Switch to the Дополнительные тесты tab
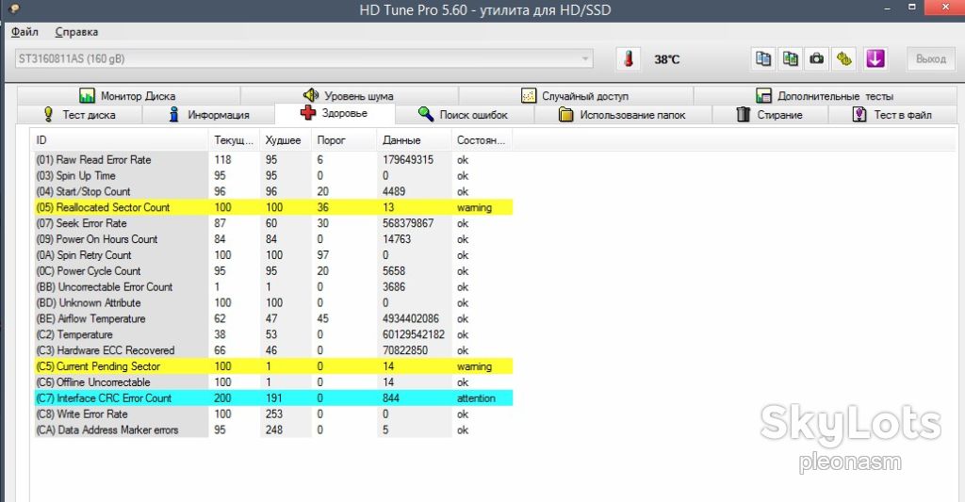 tap(825, 96)
